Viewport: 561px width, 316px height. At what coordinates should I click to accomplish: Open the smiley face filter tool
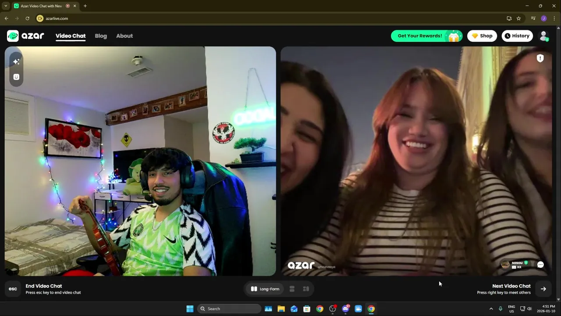click(x=16, y=77)
